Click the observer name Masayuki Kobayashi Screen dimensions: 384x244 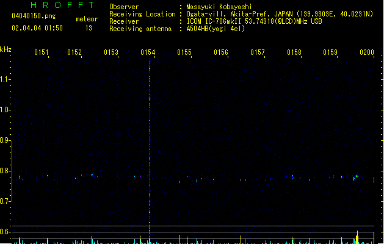tap(219, 7)
